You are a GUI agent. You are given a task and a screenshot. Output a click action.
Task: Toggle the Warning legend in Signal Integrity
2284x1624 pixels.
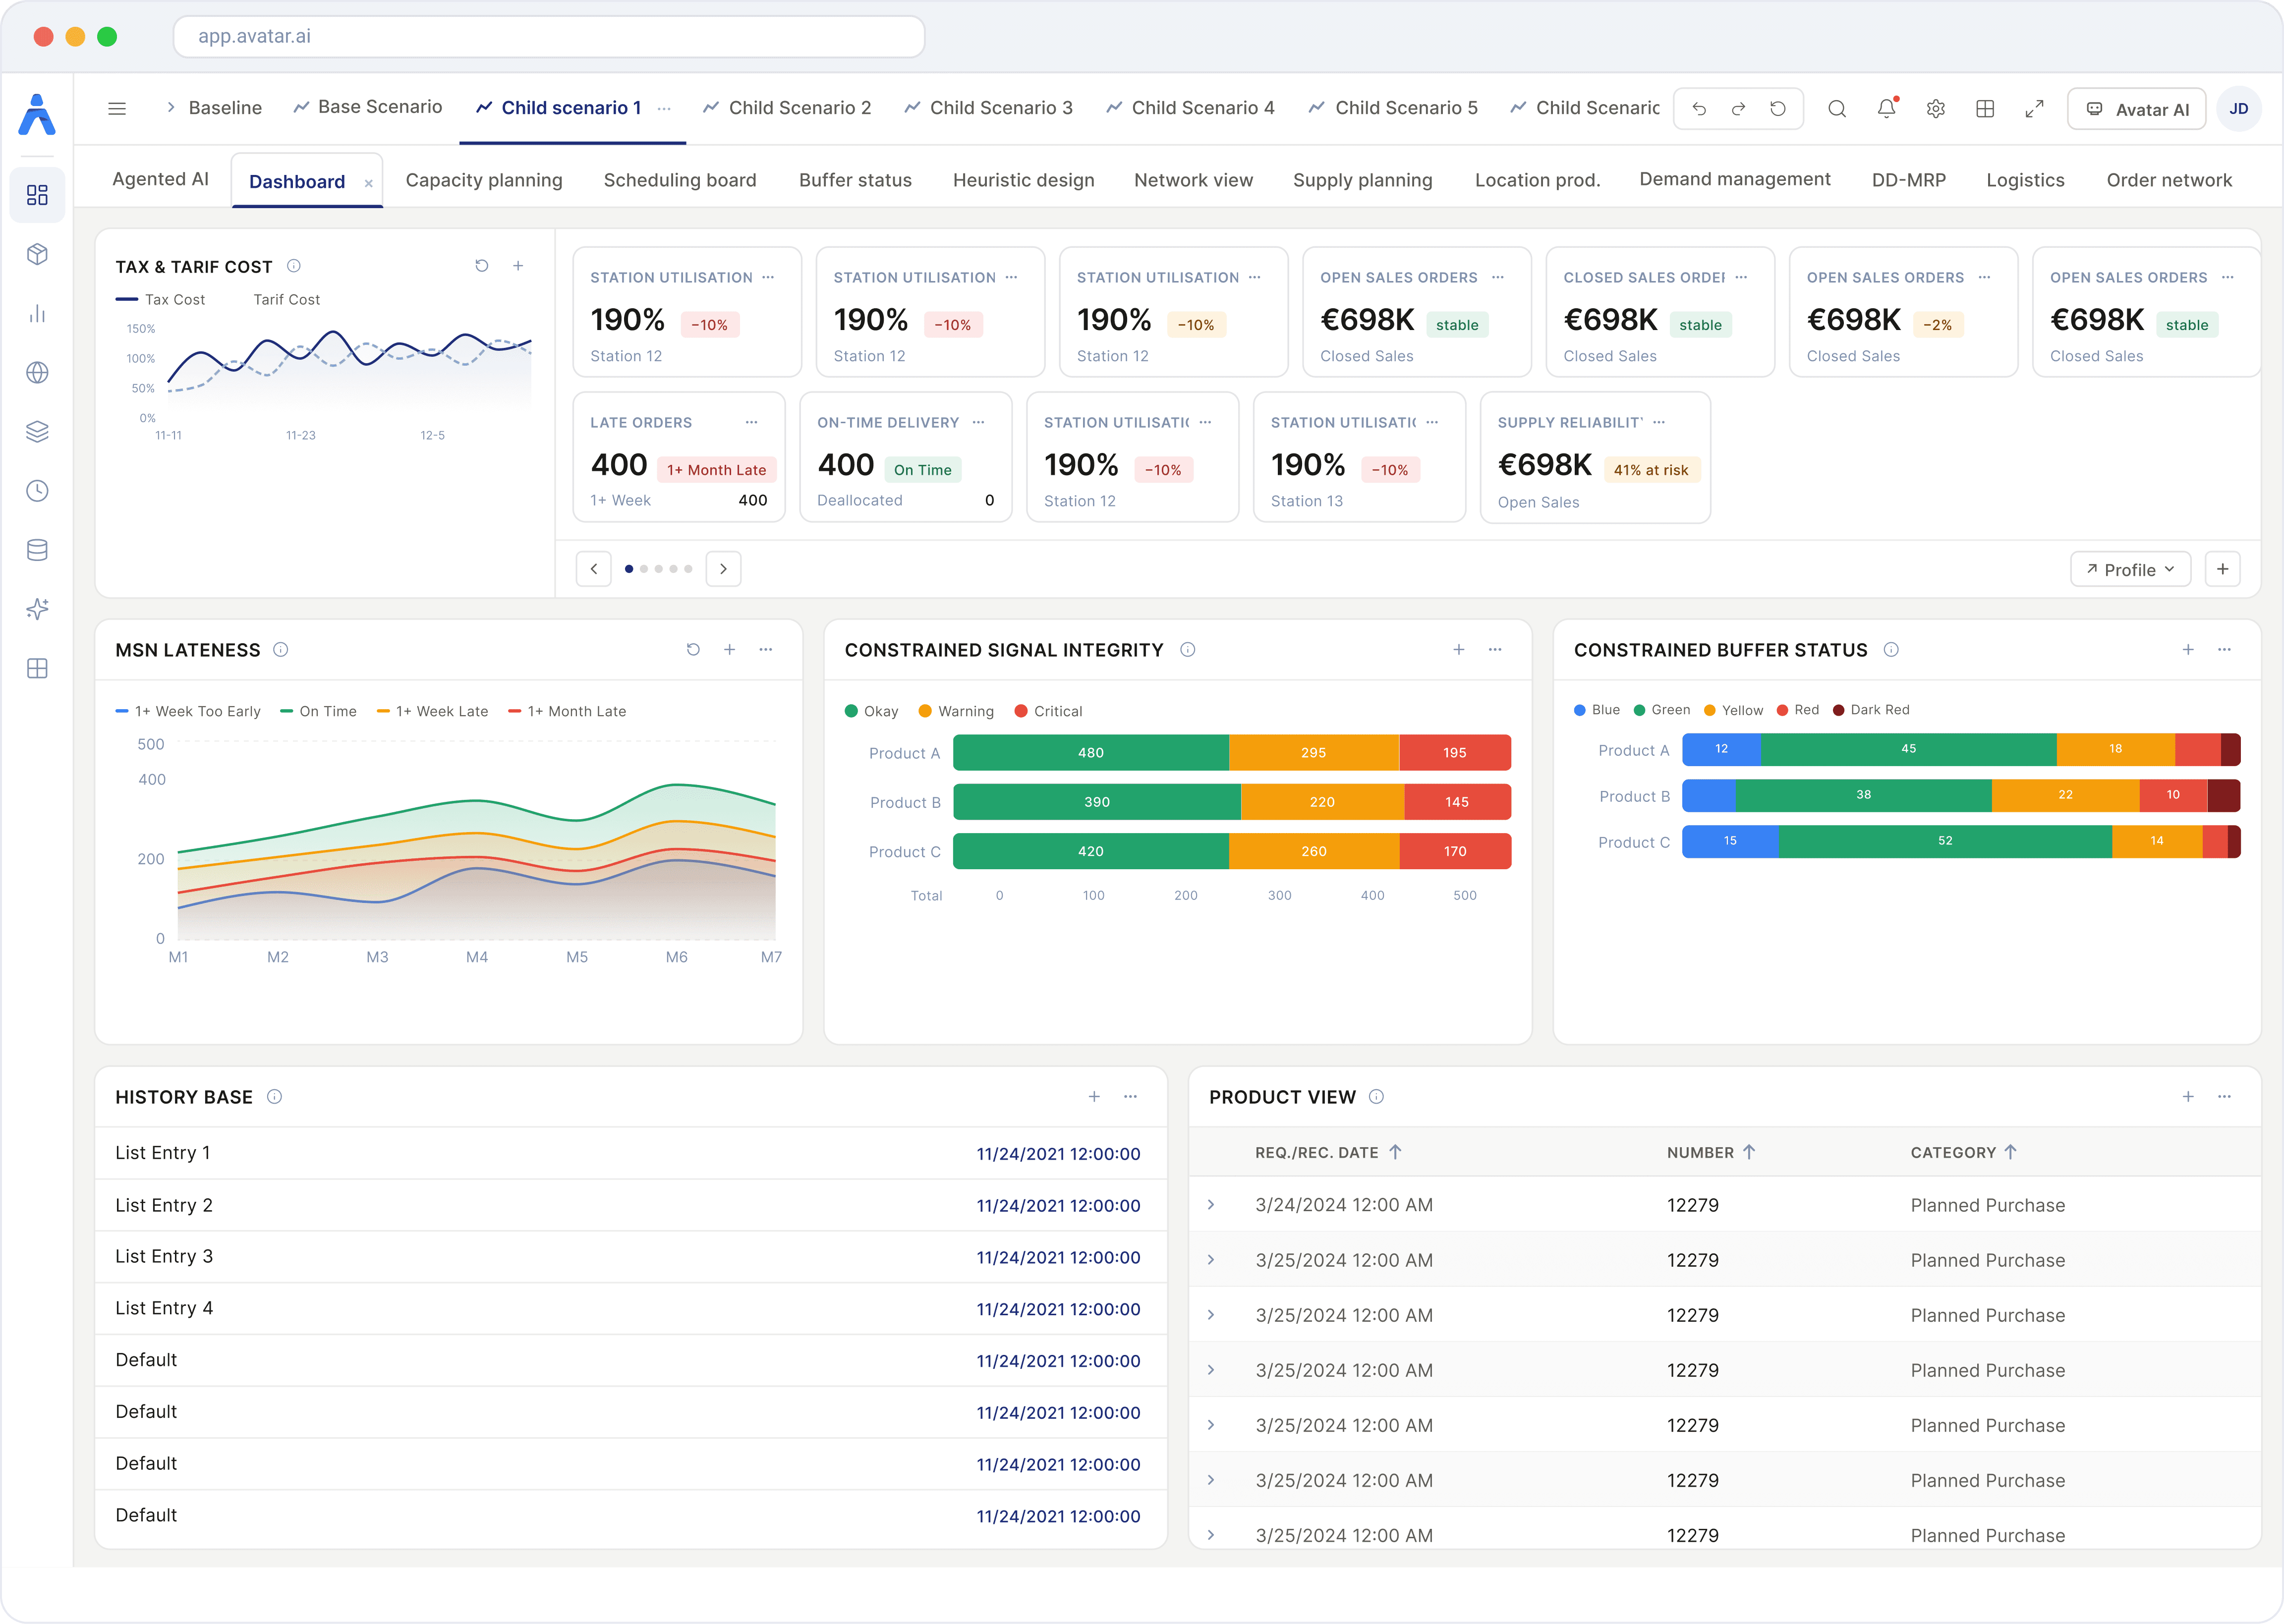(x=956, y=711)
